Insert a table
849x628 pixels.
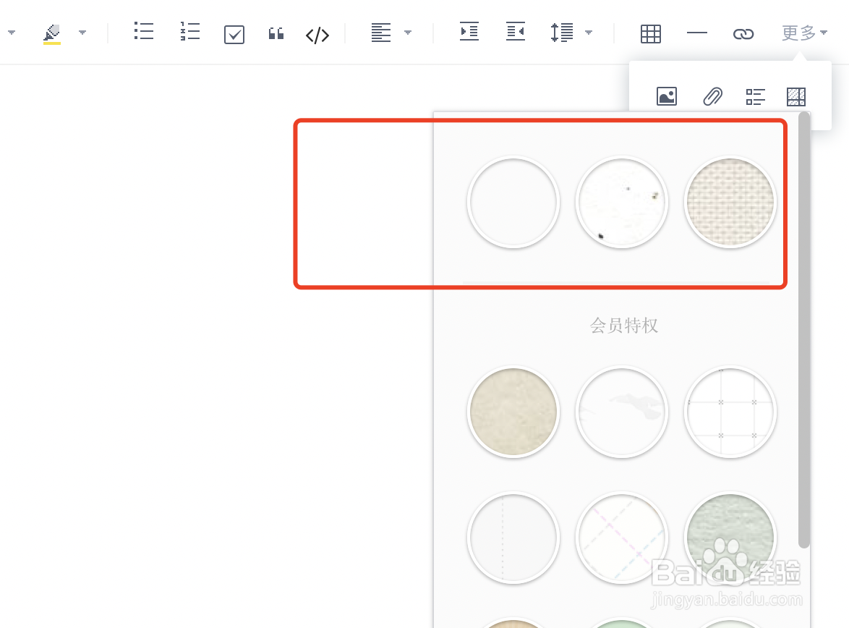click(651, 34)
